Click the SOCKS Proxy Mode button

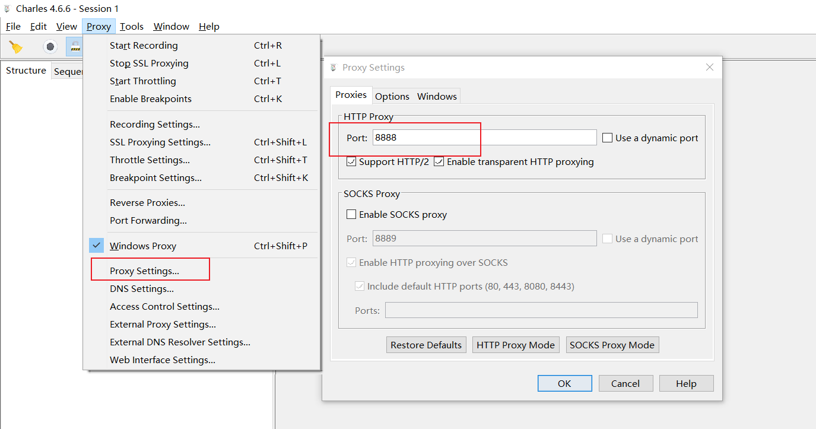612,345
